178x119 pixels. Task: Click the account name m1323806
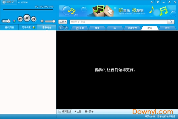pyautogui.click(x=23, y=2)
